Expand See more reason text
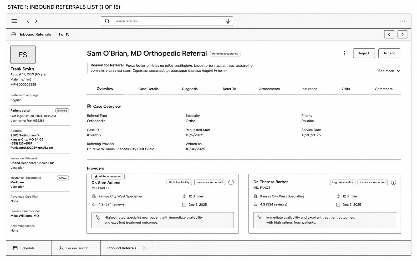417x261 pixels. (389, 71)
